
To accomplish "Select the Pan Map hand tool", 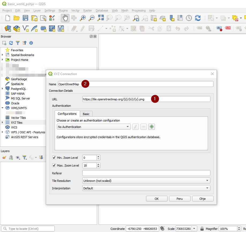I will click(x=65, y=18).
